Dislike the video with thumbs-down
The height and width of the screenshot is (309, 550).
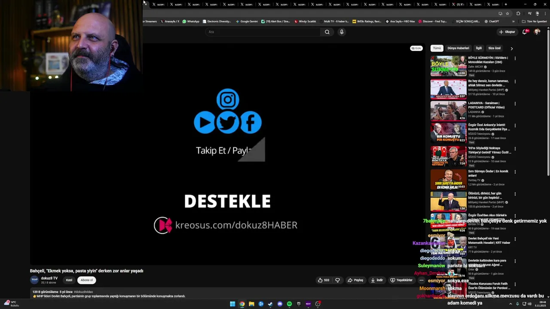338,280
